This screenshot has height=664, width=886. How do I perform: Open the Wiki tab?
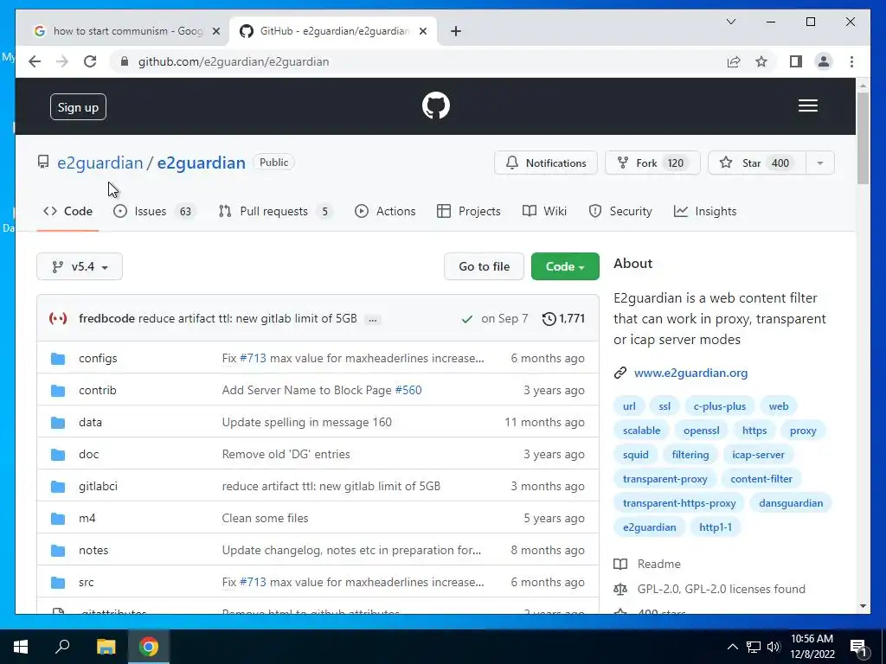click(545, 211)
